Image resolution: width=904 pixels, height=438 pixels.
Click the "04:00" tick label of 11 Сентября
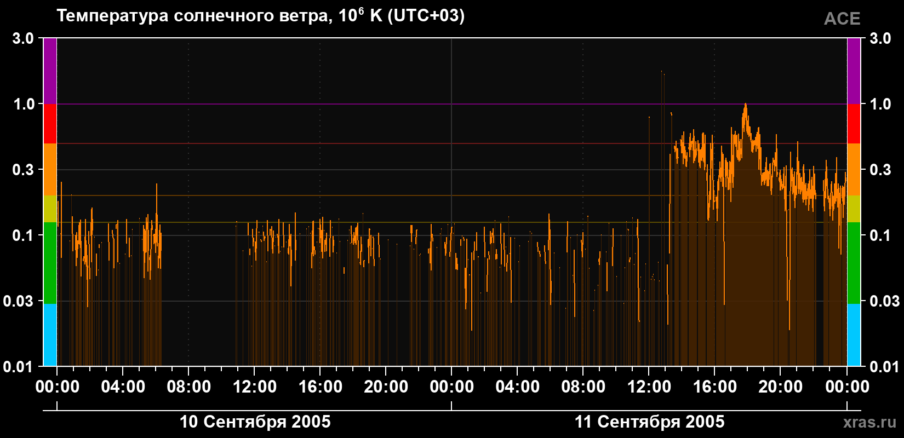click(518, 387)
